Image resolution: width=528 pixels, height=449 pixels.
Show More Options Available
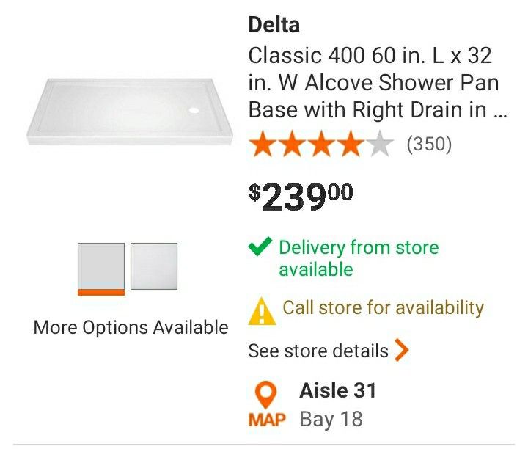(x=131, y=327)
